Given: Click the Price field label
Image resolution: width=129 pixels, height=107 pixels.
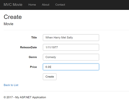Looking at the screenshot, I should coord(33,67).
